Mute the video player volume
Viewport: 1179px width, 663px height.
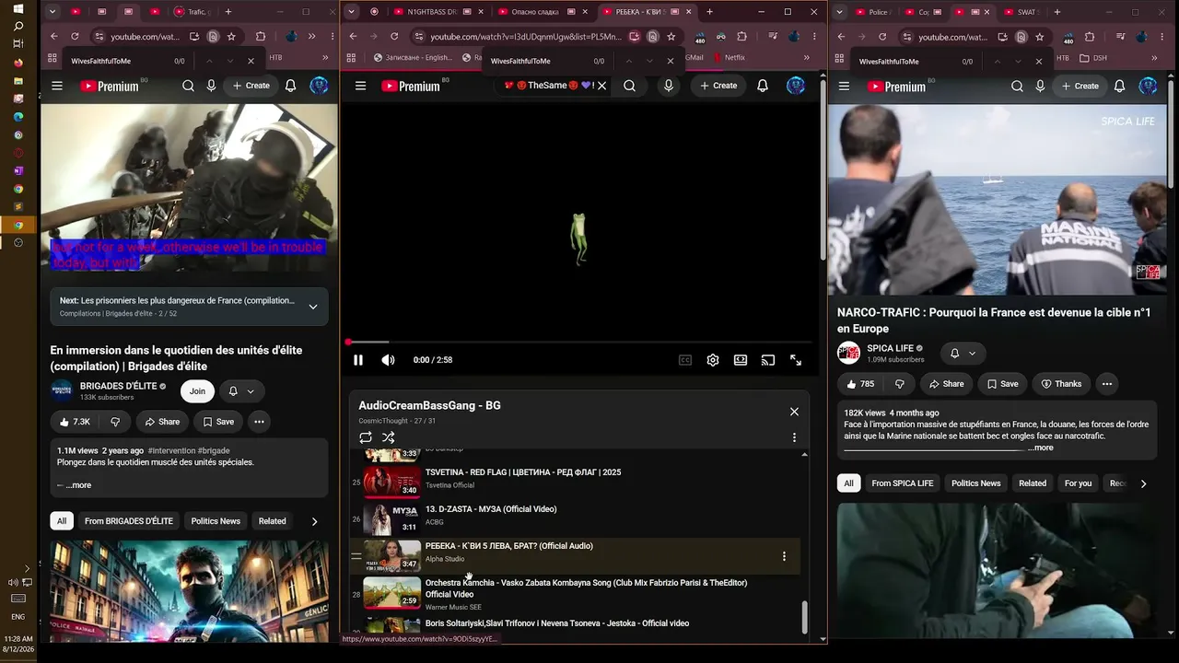(x=389, y=360)
